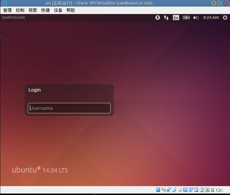Click the globe mouse integration status icon
This screenshot has width=230, height=195.
[x=202, y=190]
